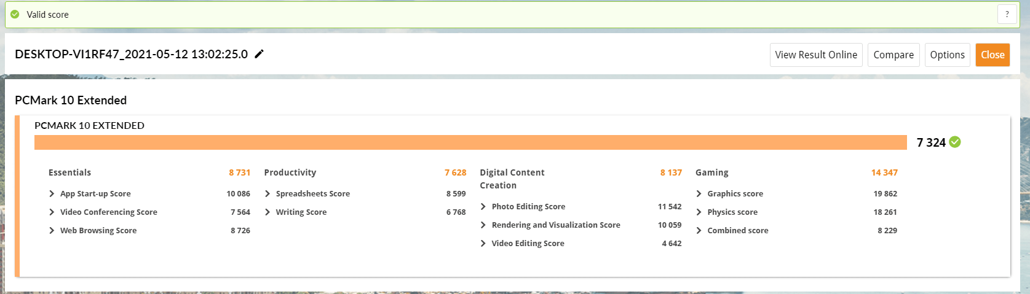The width and height of the screenshot is (1030, 294).
Task: Click the overall score 7 324
Action: [931, 142]
